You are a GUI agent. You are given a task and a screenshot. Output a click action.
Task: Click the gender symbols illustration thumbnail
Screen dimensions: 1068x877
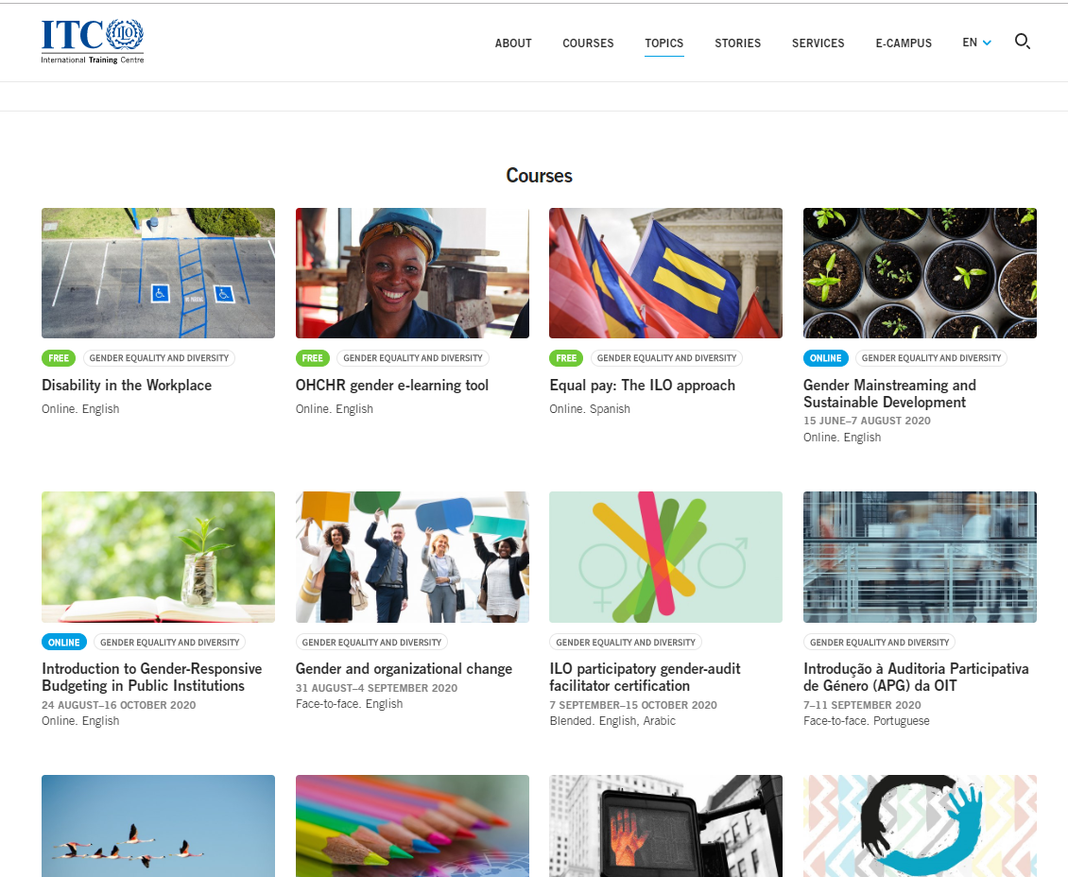(665, 557)
